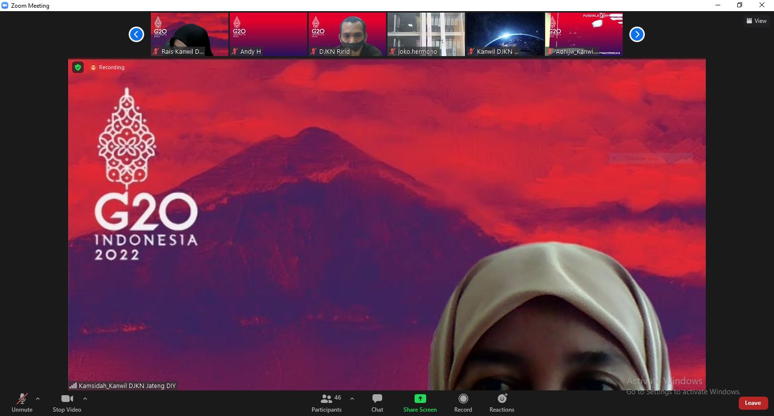Close the Zoom Meeting window
The height and width of the screenshot is (416, 774).
[x=762, y=5]
